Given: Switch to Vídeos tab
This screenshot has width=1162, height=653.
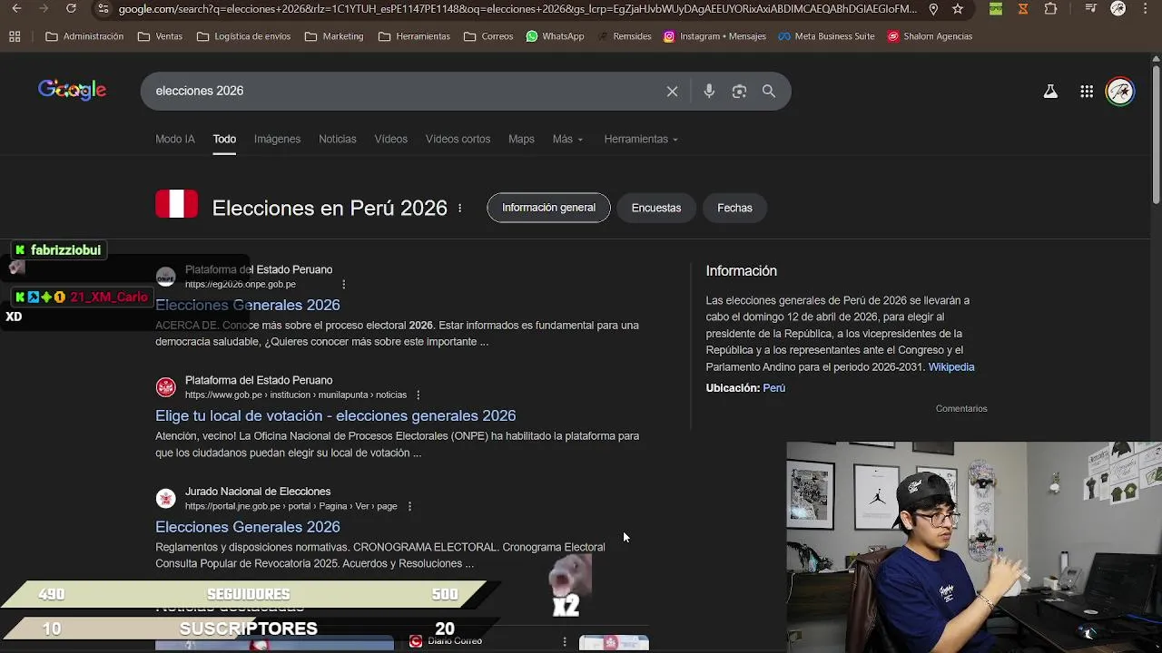Looking at the screenshot, I should pos(391,139).
